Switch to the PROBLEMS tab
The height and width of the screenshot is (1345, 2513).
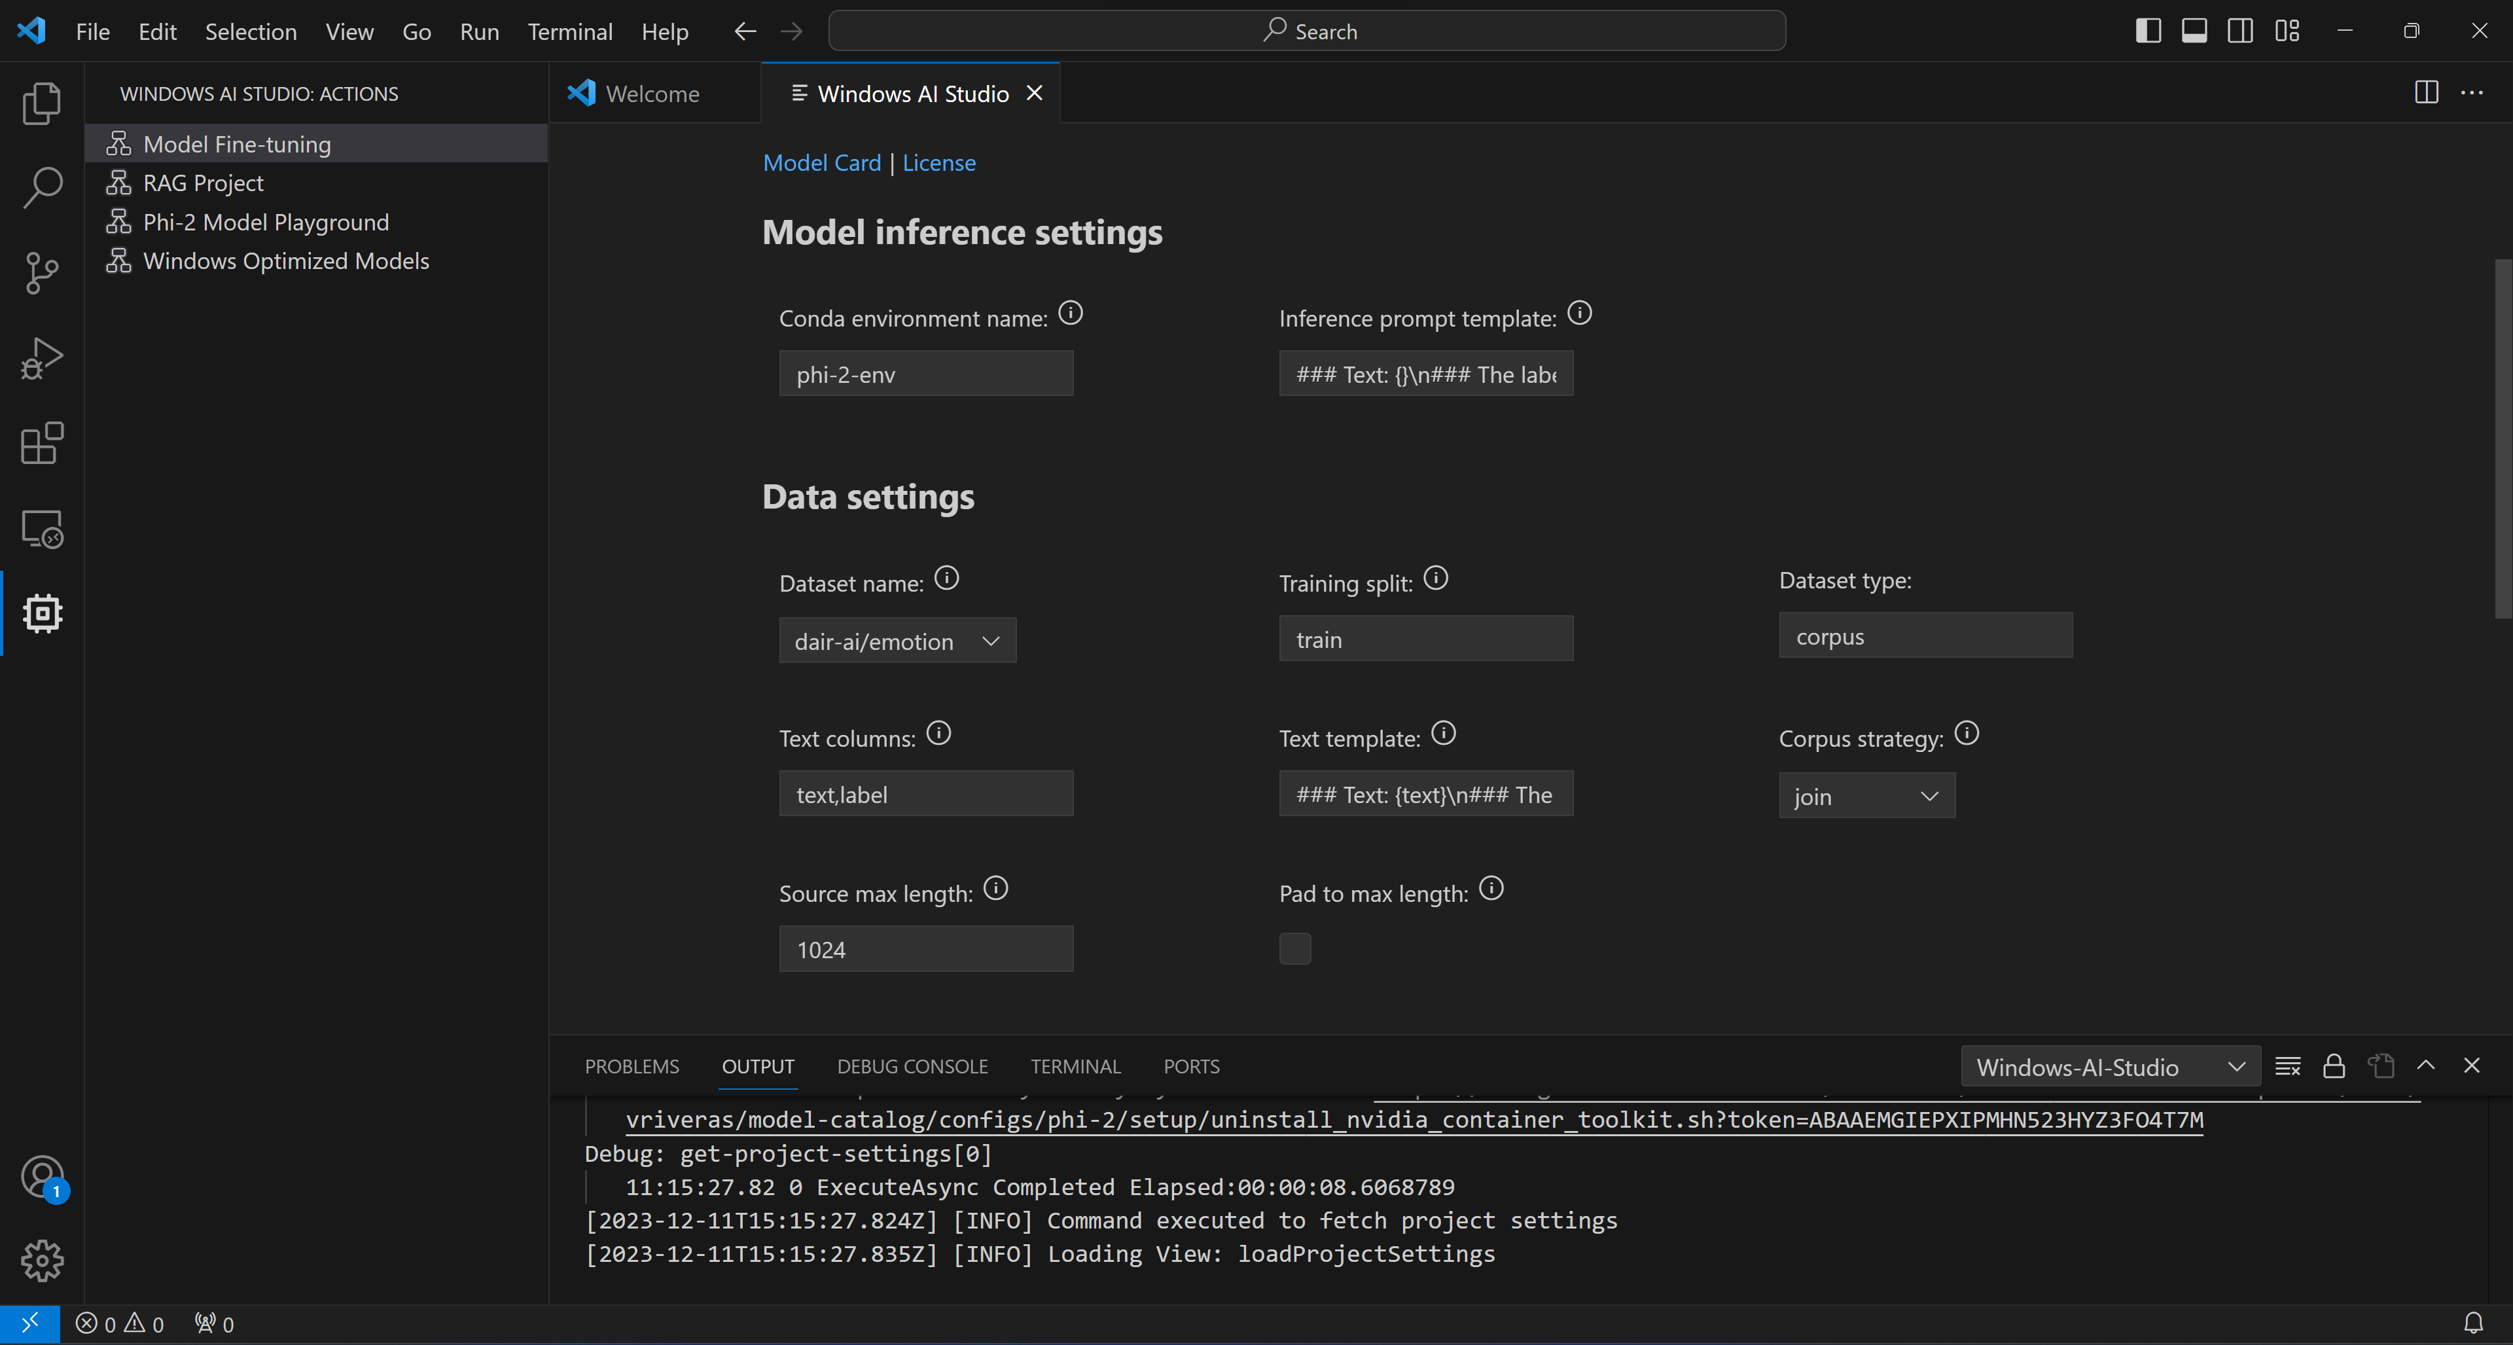pos(632,1066)
